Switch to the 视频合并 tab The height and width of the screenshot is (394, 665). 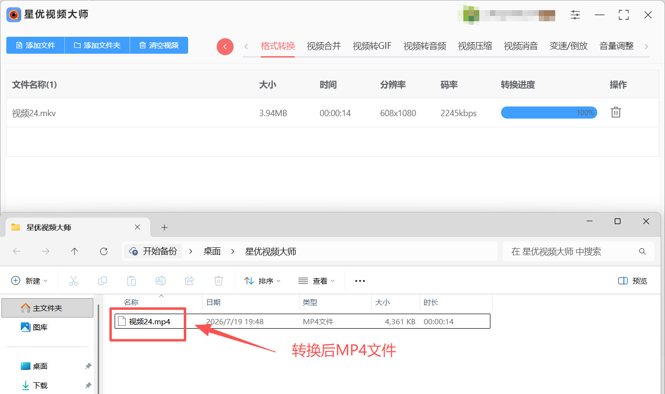tap(324, 46)
